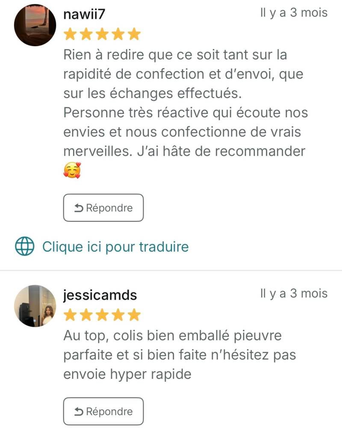Click the globe translate icon

(x=24, y=246)
